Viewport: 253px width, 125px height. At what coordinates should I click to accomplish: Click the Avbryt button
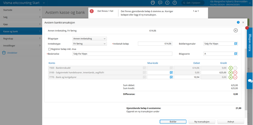coord(231,122)
